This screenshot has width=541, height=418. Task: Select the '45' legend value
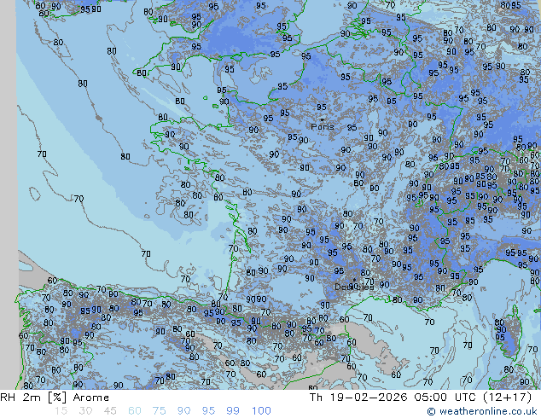[110, 410]
